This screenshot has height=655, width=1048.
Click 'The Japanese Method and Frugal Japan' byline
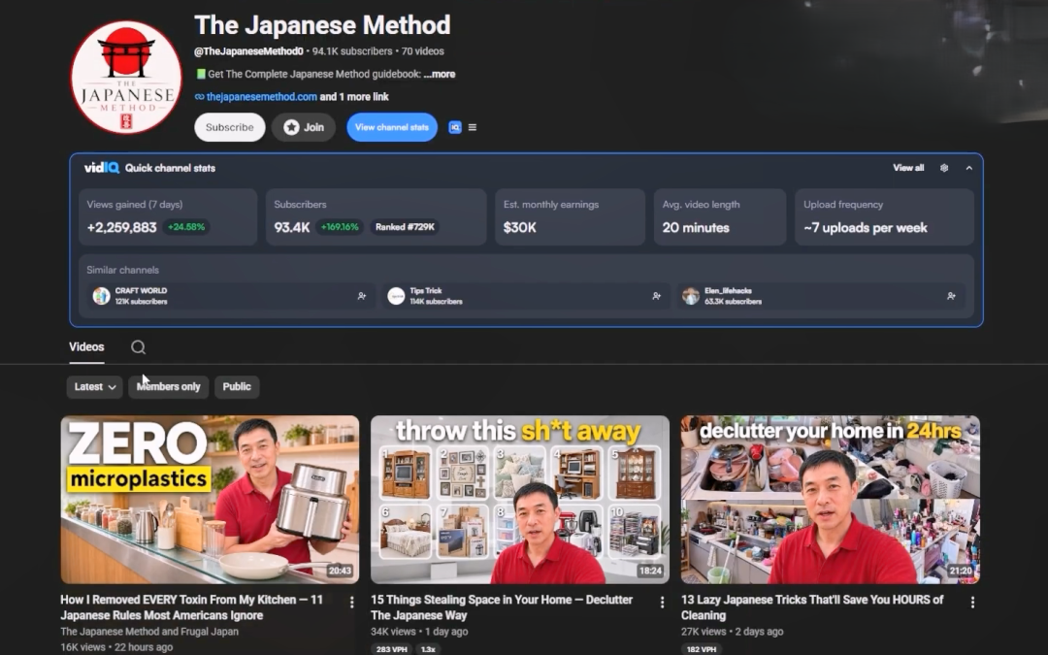(x=149, y=632)
